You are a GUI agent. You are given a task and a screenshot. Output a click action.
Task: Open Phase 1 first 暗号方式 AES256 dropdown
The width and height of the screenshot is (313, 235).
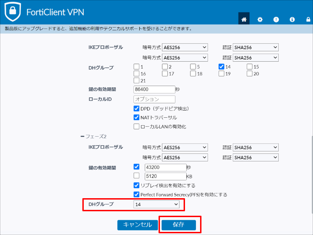185,47
